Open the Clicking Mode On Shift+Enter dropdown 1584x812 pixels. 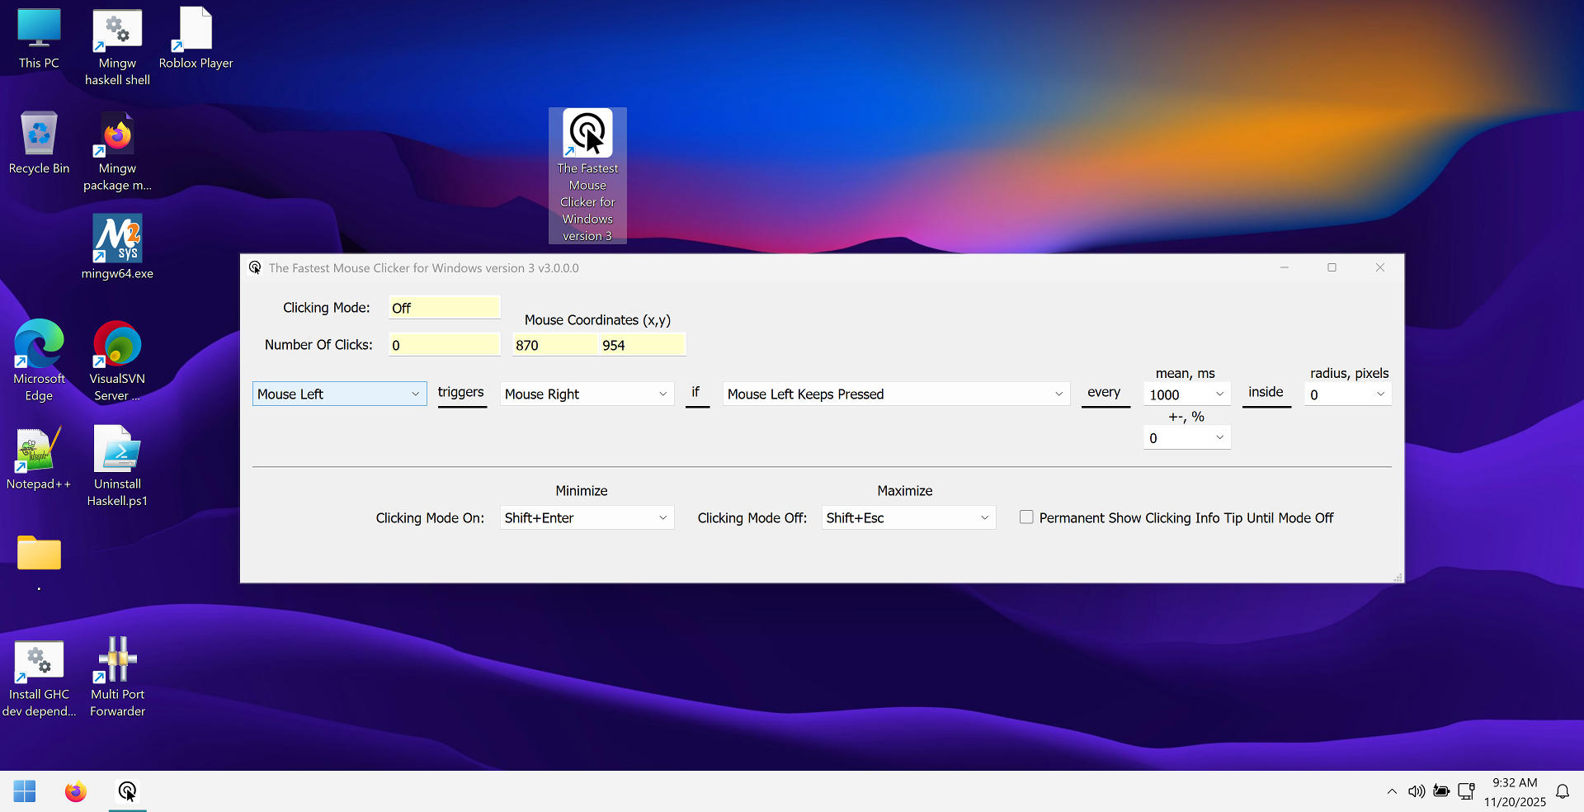(662, 517)
